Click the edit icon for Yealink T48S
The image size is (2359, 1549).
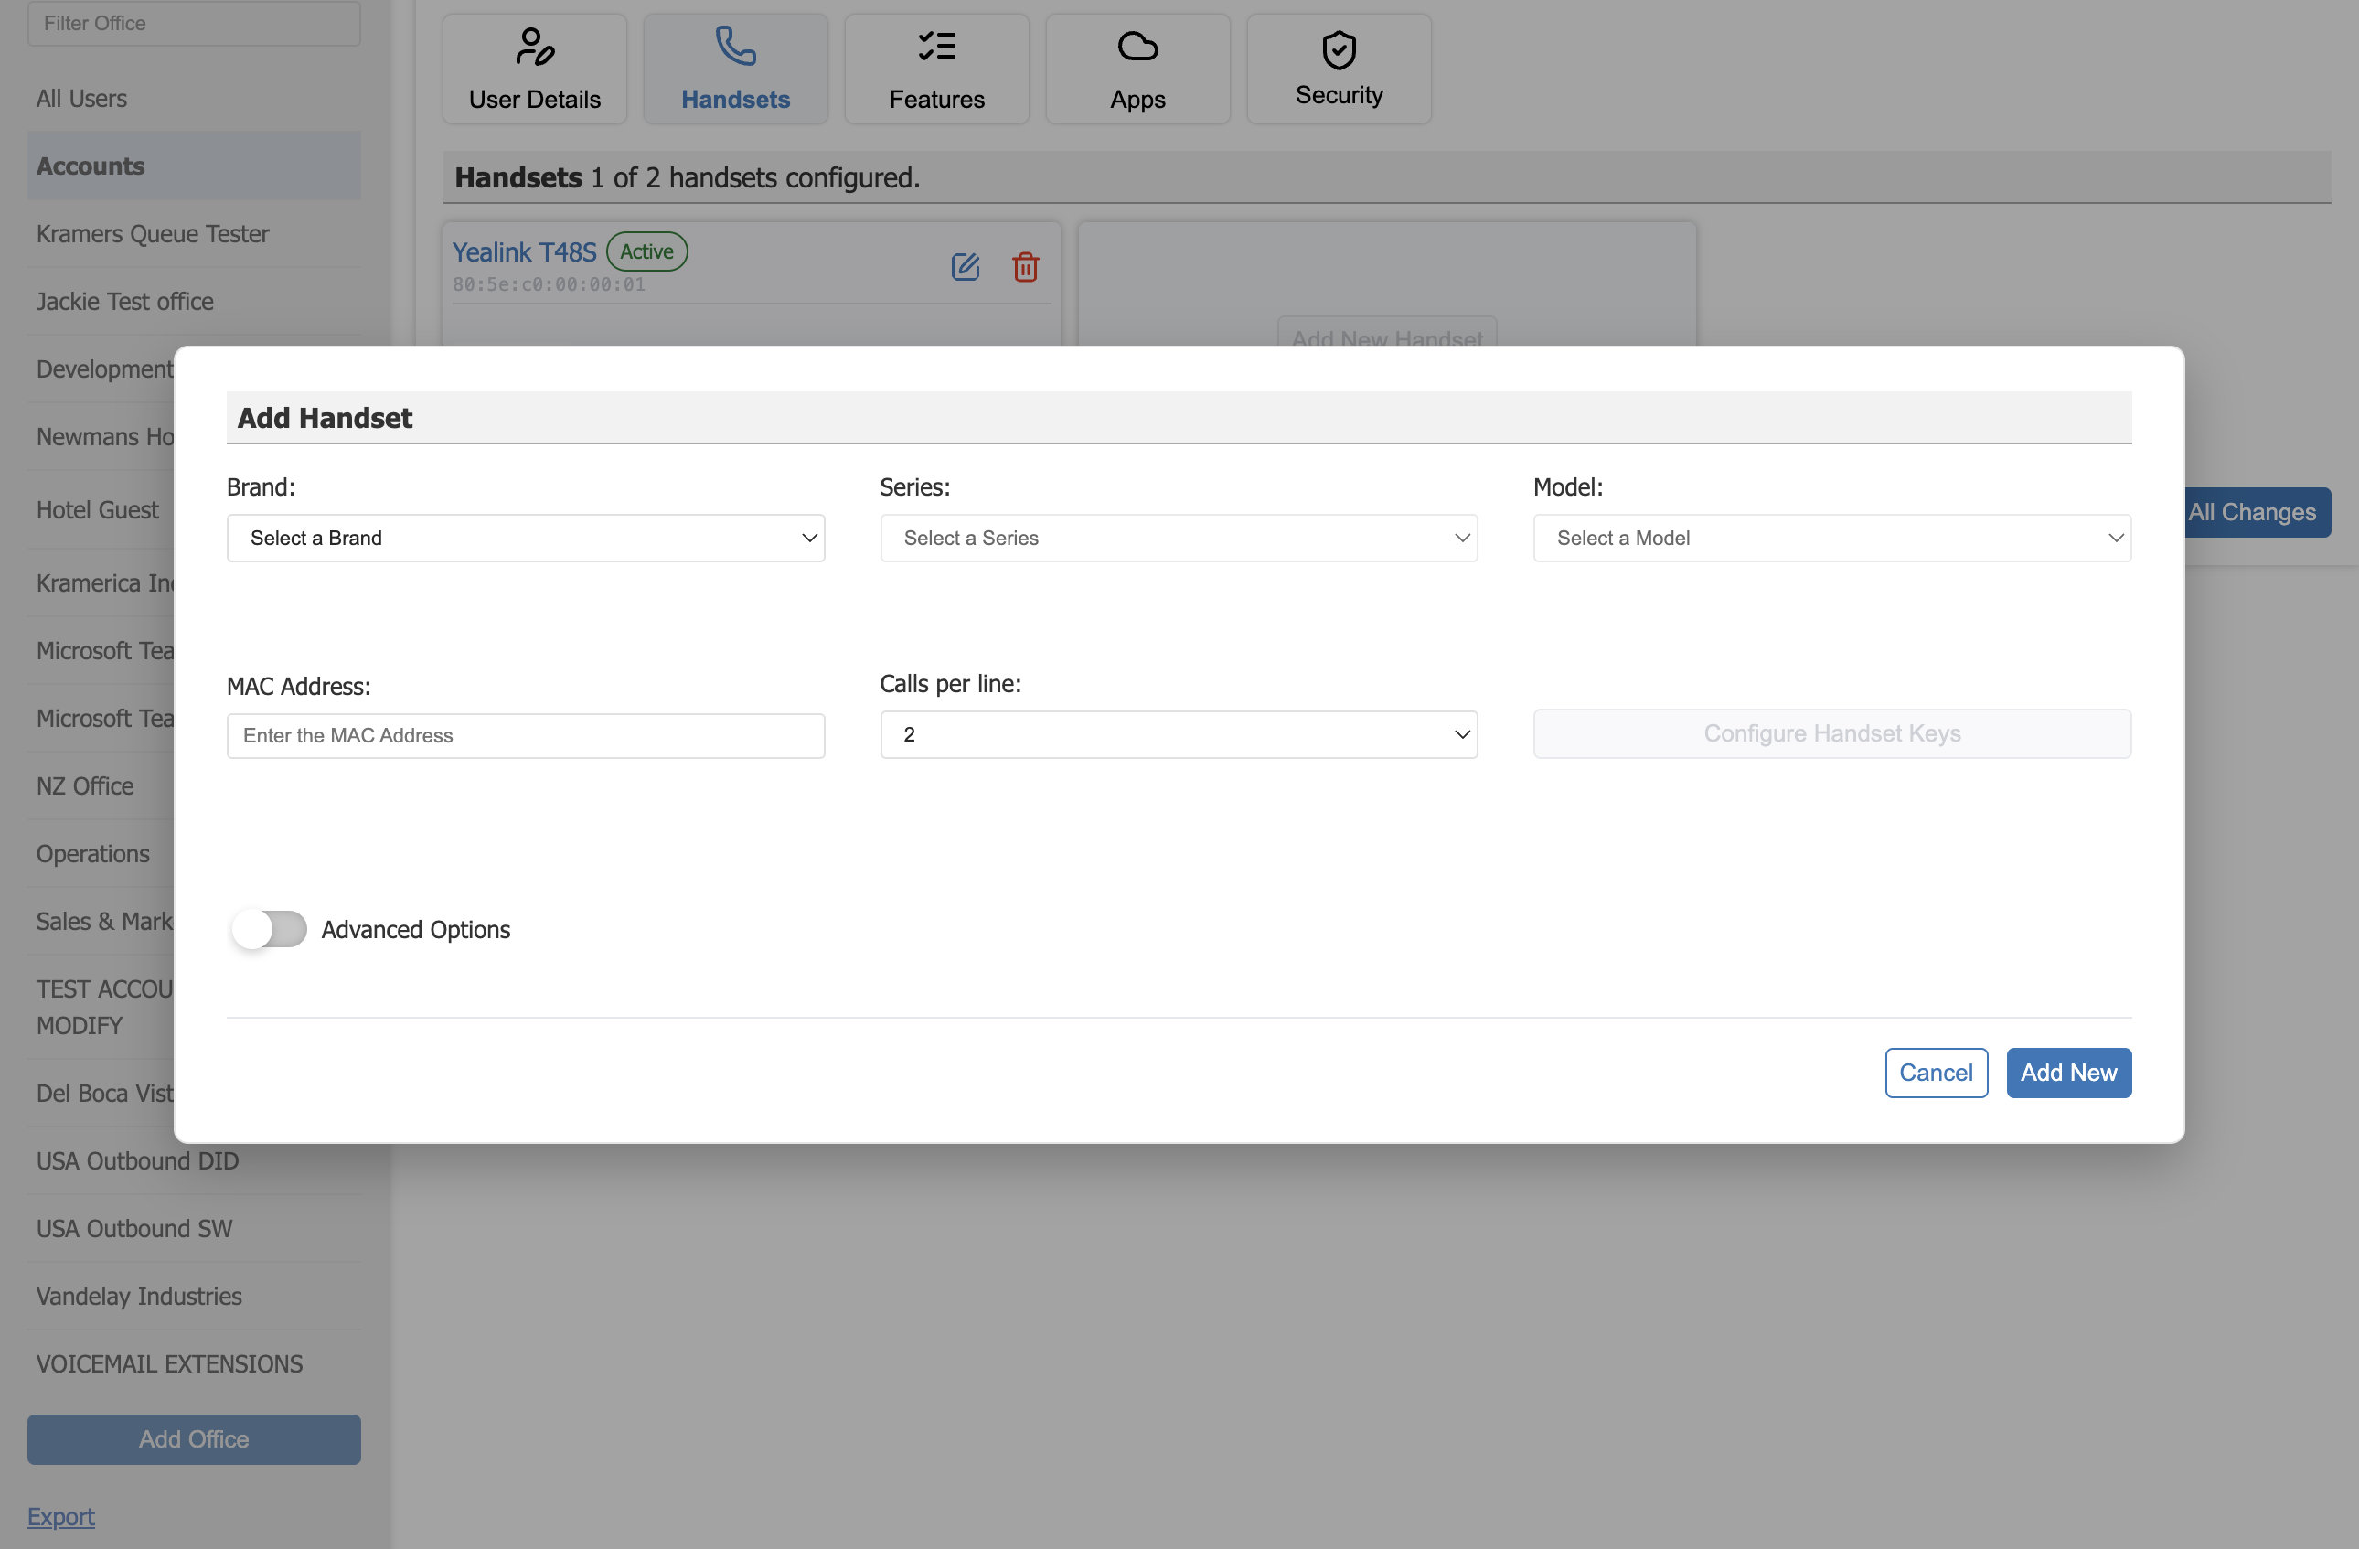point(965,267)
